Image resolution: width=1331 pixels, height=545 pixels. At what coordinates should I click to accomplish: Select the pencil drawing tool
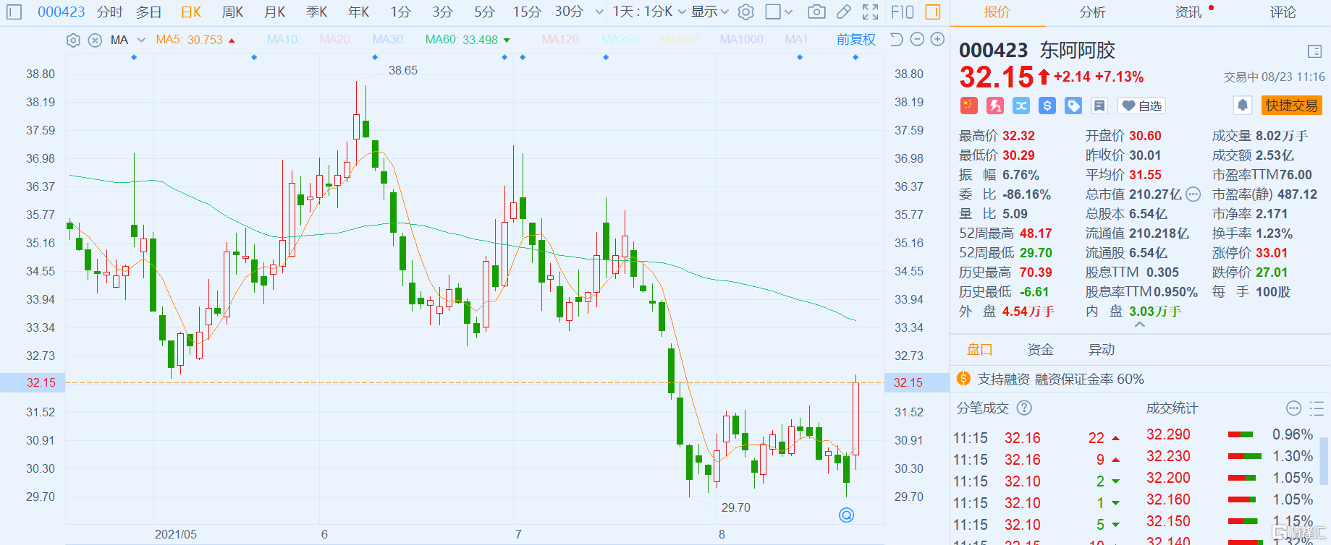[843, 12]
